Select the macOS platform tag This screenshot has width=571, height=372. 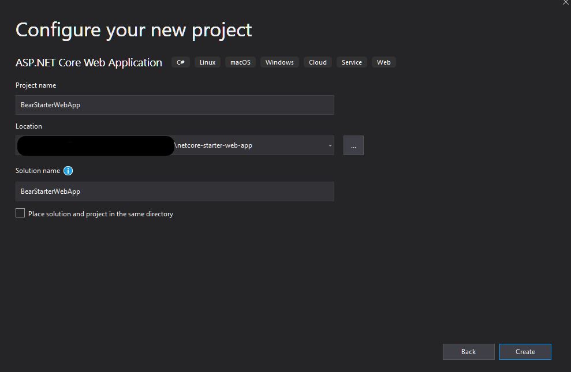coord(240,62)
